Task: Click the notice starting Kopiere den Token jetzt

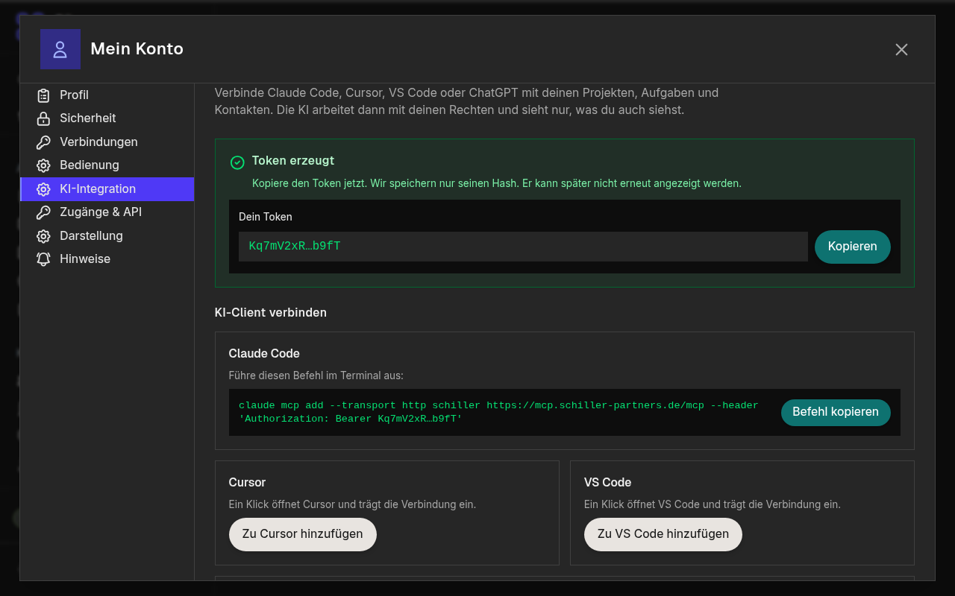Action: (x=497, y=183)
